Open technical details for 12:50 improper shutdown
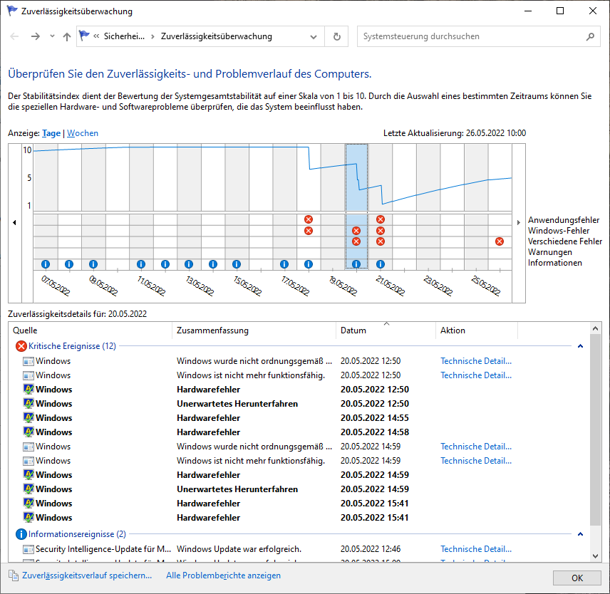 coord(476,361)
